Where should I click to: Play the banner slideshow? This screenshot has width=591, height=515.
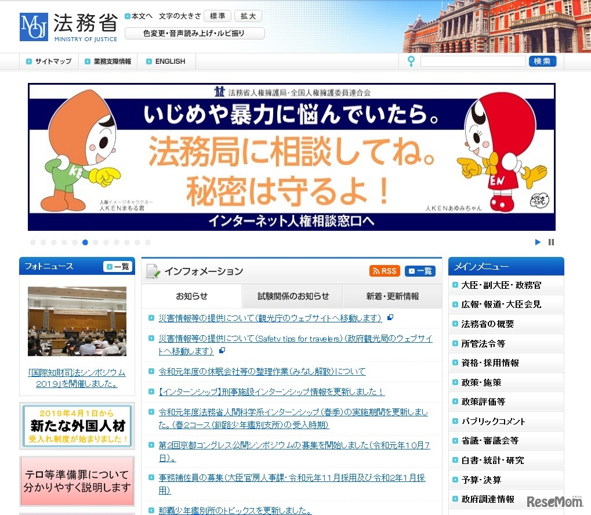click(x=538, y=242)
